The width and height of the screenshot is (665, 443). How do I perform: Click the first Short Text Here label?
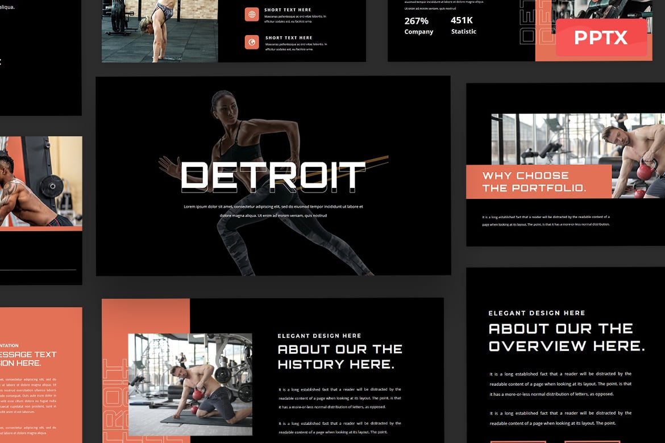[x=288, y=10]
